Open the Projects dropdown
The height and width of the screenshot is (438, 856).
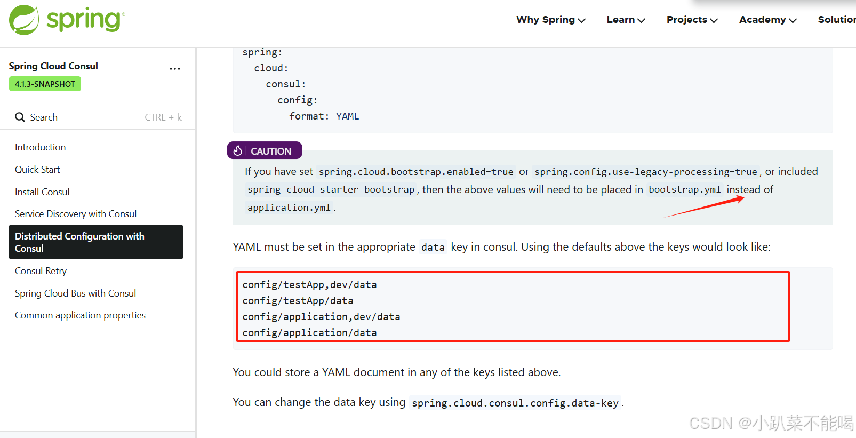[x=692, y=20]
